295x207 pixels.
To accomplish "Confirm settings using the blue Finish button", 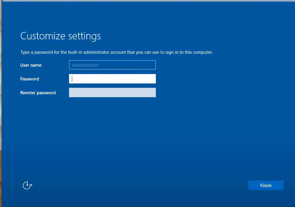I will tap(265, 185).
